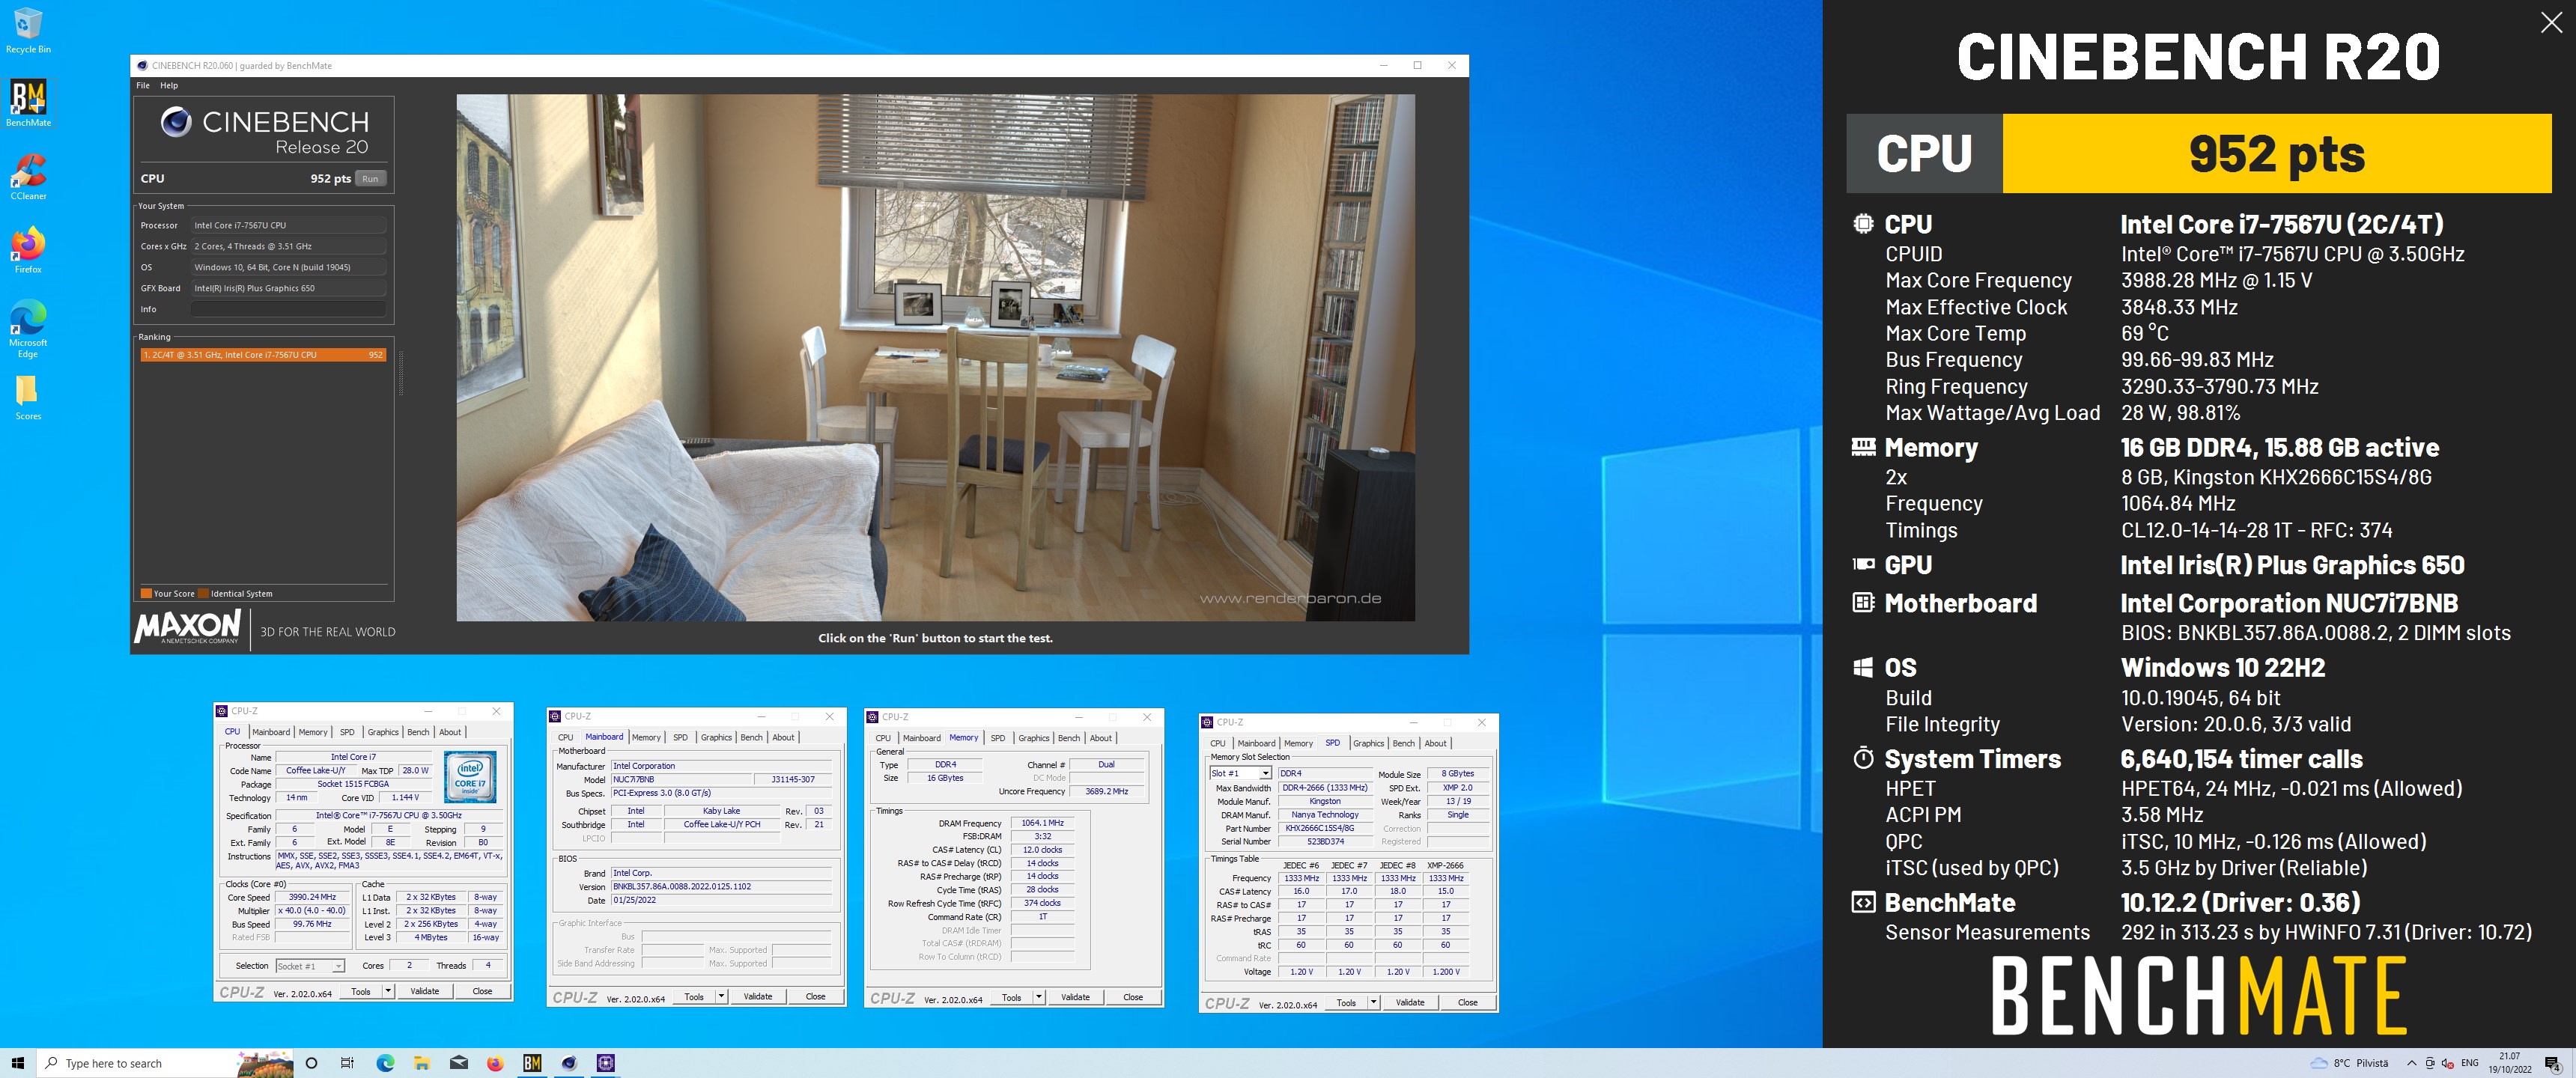Expand Tools arrow in first CPU-Z window
The height and width of the screenshot is (1078, 2576).
coord(388,991)
